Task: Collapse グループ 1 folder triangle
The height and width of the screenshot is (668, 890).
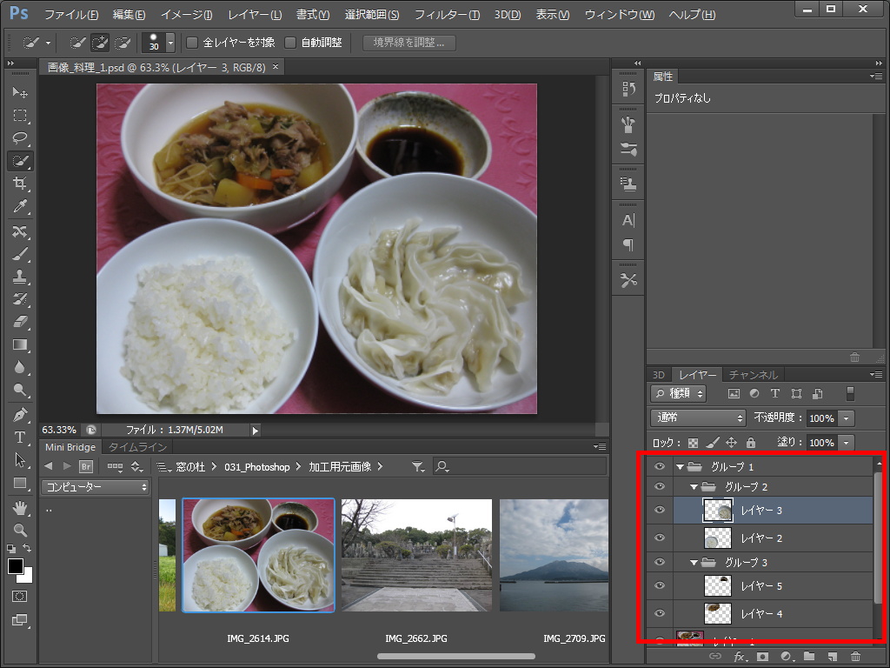Action: pos(680,467)
